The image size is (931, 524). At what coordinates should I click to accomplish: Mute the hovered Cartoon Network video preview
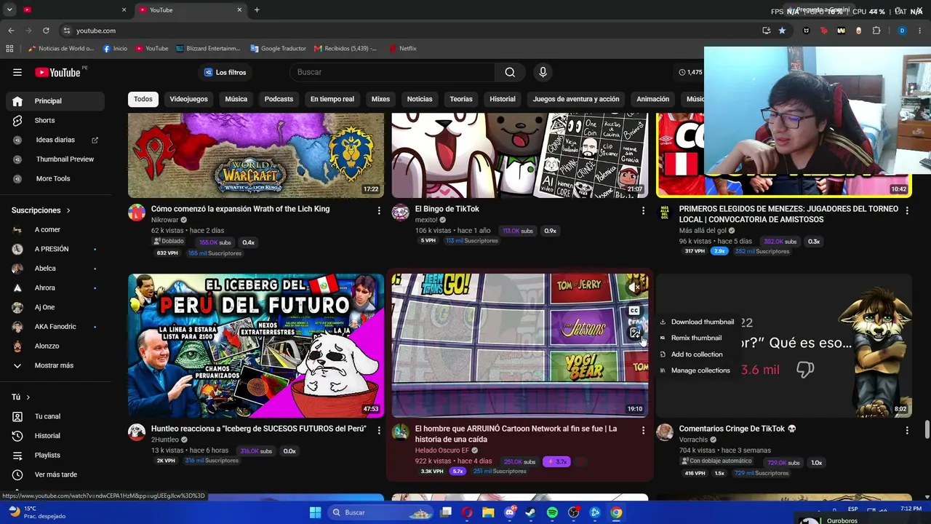coord(635,288)
